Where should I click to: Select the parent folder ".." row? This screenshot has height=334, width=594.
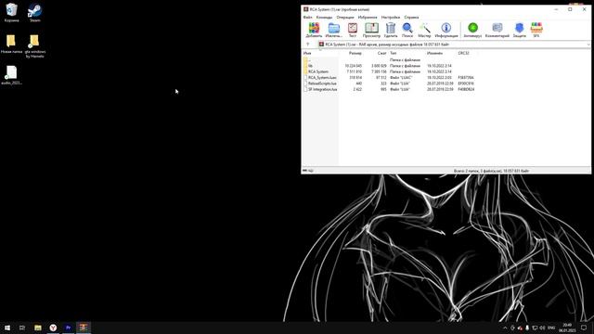click(389, 59)
